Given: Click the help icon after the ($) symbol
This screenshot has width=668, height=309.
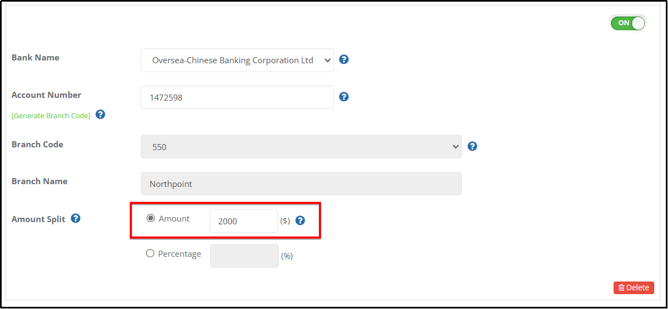Looking at the screenshot, I should coord(300,220).
